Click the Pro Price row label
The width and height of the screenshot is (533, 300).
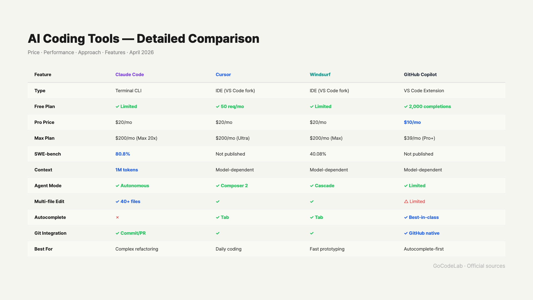[x=44, y=122]
